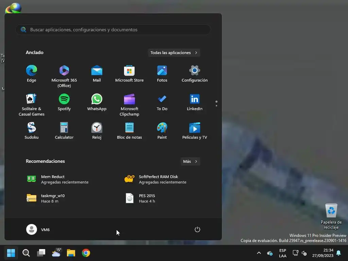Open File Explorer from taskbar
Image resolution: width=348 pixels, height=261 pixels.
click(x=71, y=253)
